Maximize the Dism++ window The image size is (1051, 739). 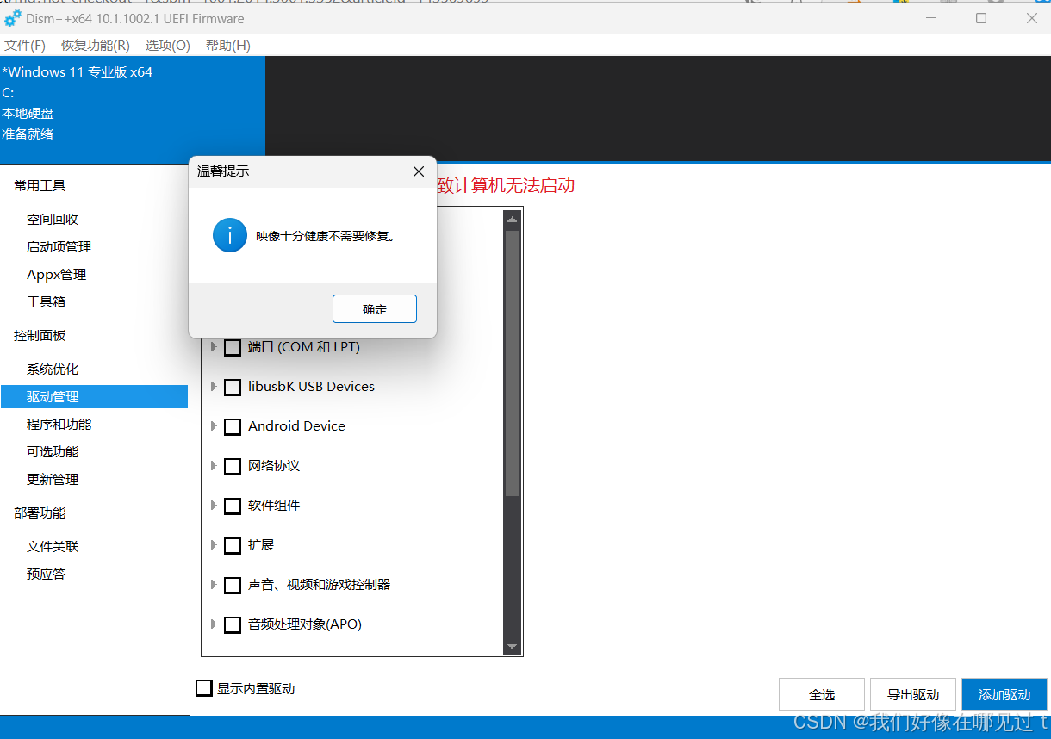click(981, 18)
